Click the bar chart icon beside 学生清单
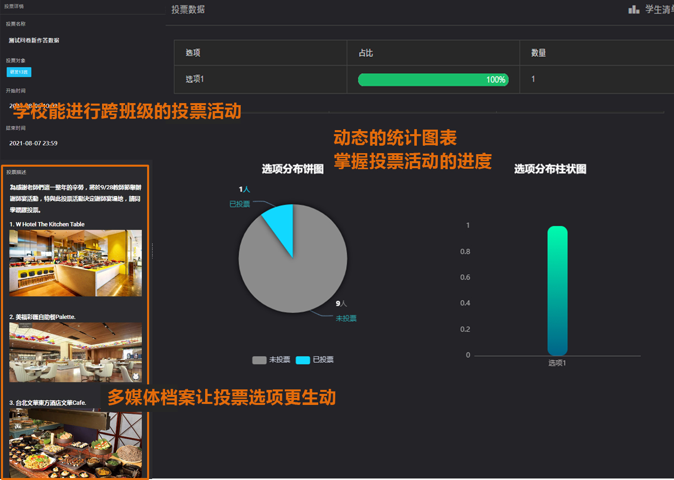Image resolution: width=674 pixels, height=480 pixels. coord(633,10)
